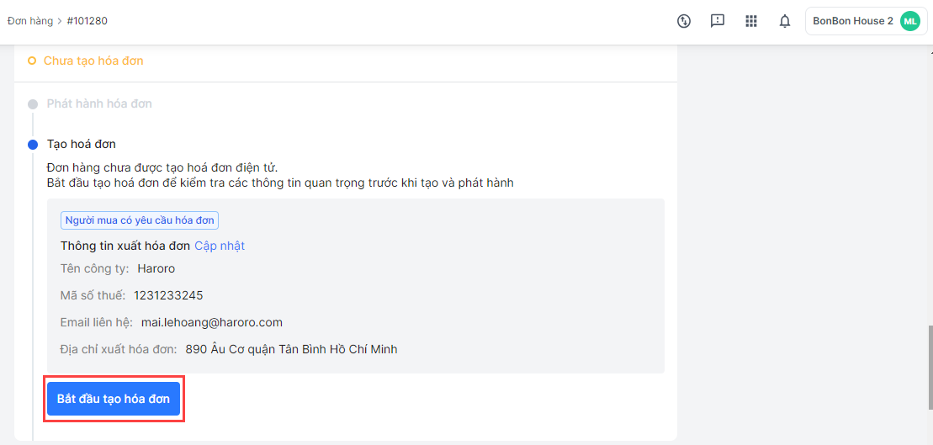Open the feedback message icon
The height and width of the screenshot is (445, 933).
(717, 21)
